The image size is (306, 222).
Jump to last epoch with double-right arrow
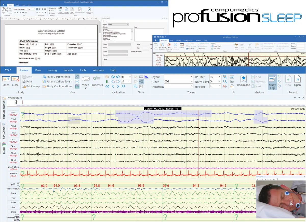coord(123,87)
